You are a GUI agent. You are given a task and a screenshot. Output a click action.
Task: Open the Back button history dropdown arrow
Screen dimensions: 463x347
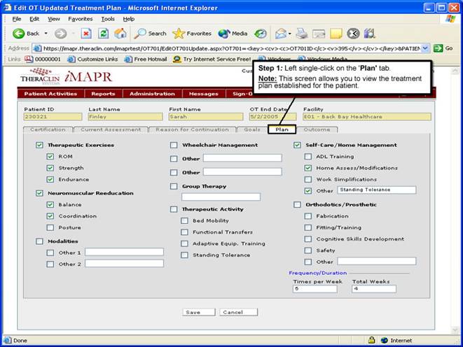coord(46,34)
